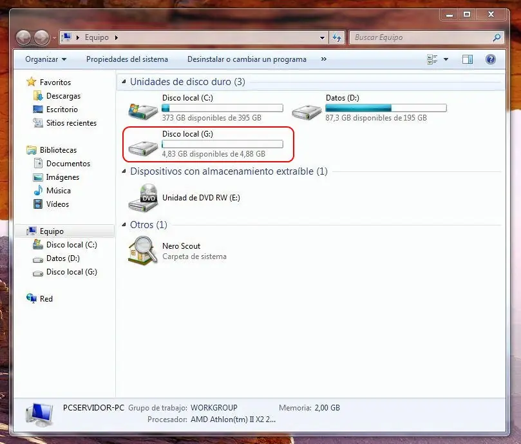
Task: Open Sitios recientes in Favoritos
Action: 71,123
